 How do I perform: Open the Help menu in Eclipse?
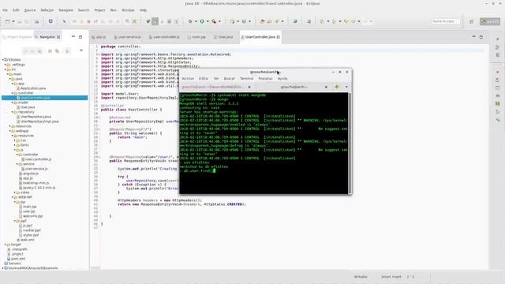143,10
